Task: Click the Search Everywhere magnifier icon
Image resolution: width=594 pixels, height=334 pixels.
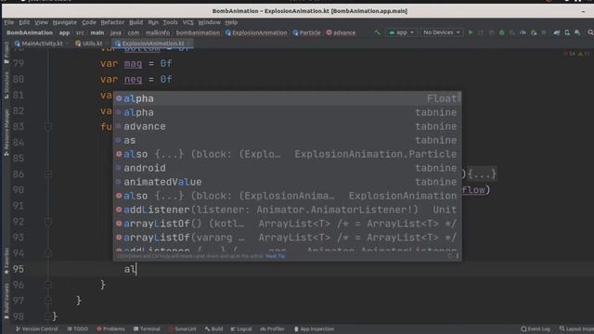Action: (x=590, y=33)
